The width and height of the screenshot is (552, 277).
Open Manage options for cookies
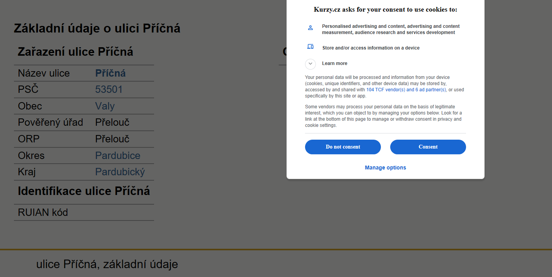pyautogui.click(x=386, y=168)
